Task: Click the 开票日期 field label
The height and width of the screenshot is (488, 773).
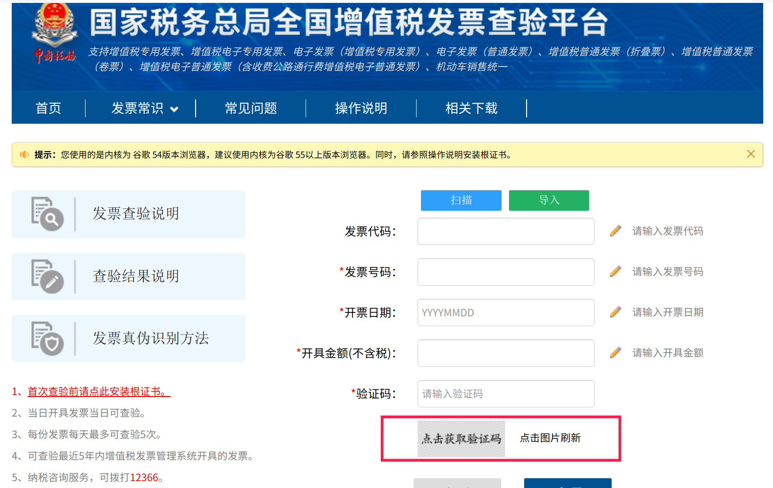Action: point(368,312)
